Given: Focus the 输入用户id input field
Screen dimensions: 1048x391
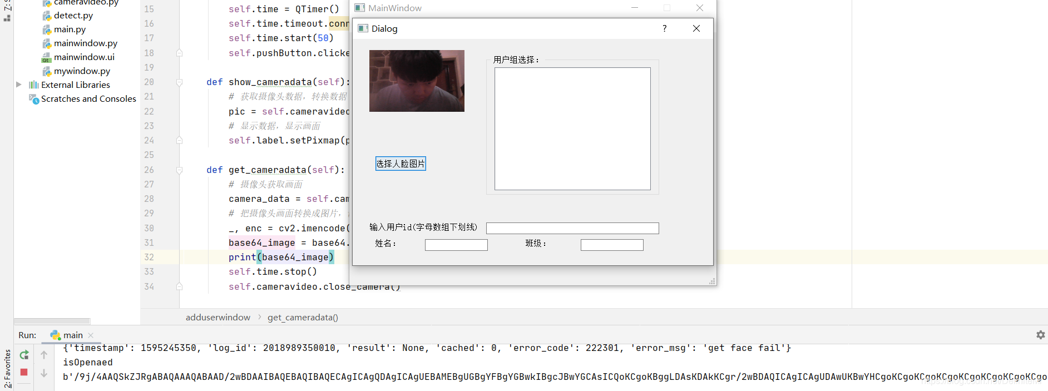Looking at the screenshot, I should pos(572,228).
